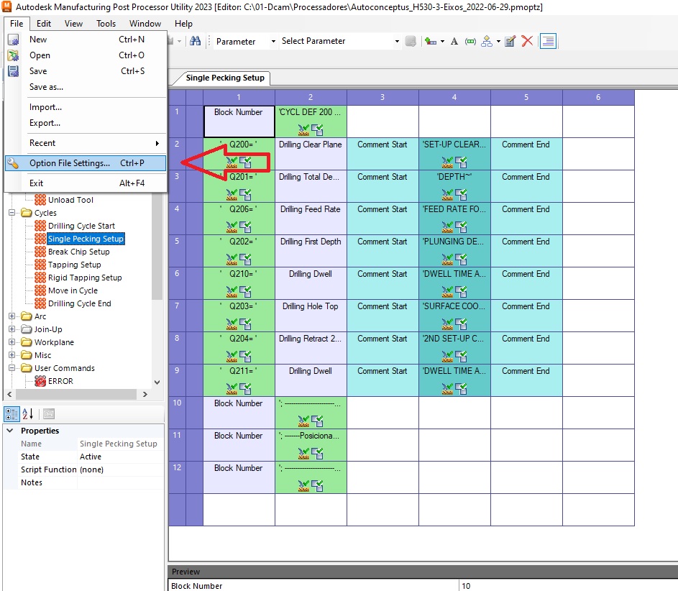Toggle the text alignment lines toolbar button
The image size is (678, 591).
pos(548,41)
